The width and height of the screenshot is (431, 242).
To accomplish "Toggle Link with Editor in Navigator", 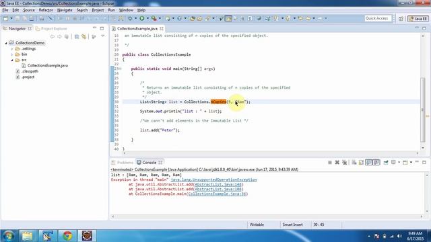I will point(84,36).
